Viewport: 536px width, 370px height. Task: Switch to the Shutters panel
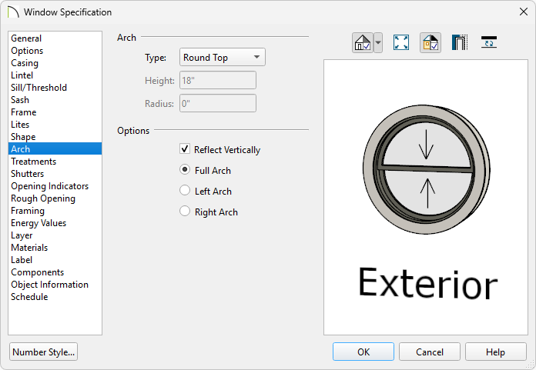(55, 173)
